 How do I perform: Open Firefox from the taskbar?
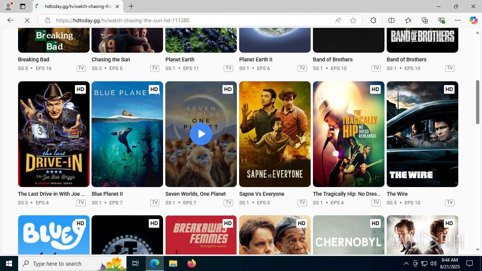[191, 263]
